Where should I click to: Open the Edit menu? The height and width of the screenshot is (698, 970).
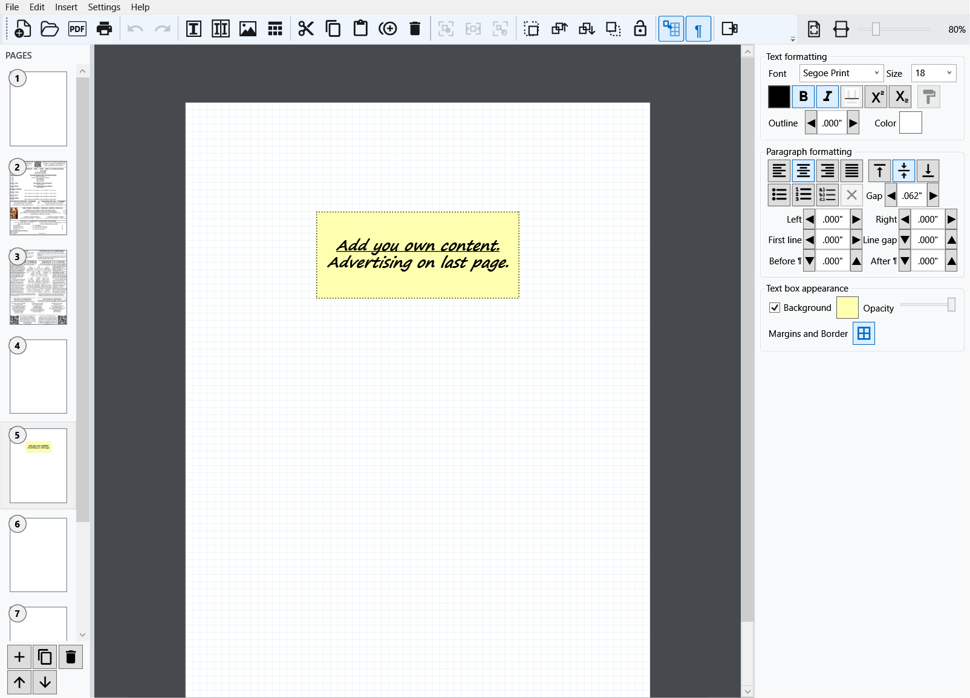click(x=37, y=7)
